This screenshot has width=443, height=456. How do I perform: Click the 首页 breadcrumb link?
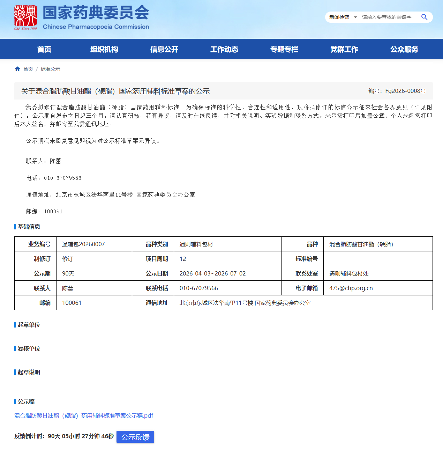pyautogui.click(x=28, y=69)
